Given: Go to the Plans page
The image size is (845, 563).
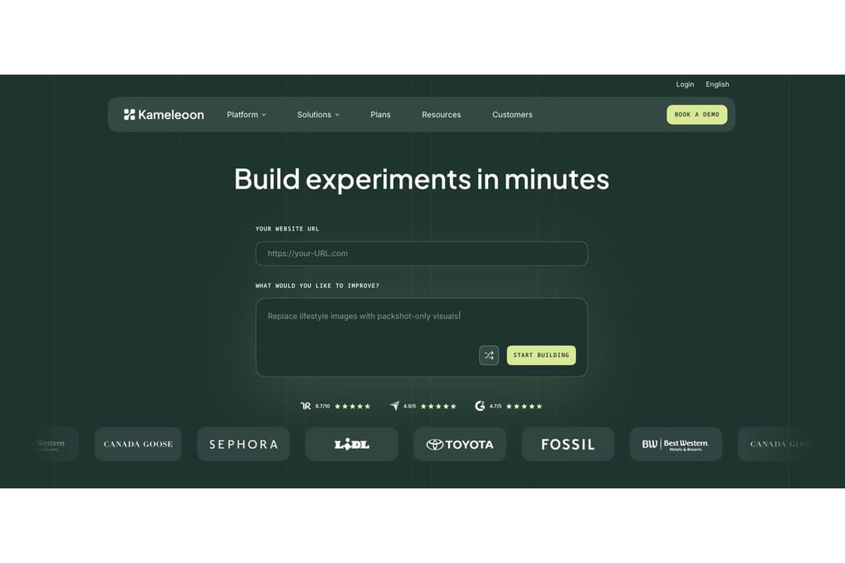Looking at the screenshot, I should pyautogui.click(x=380, y=115).
